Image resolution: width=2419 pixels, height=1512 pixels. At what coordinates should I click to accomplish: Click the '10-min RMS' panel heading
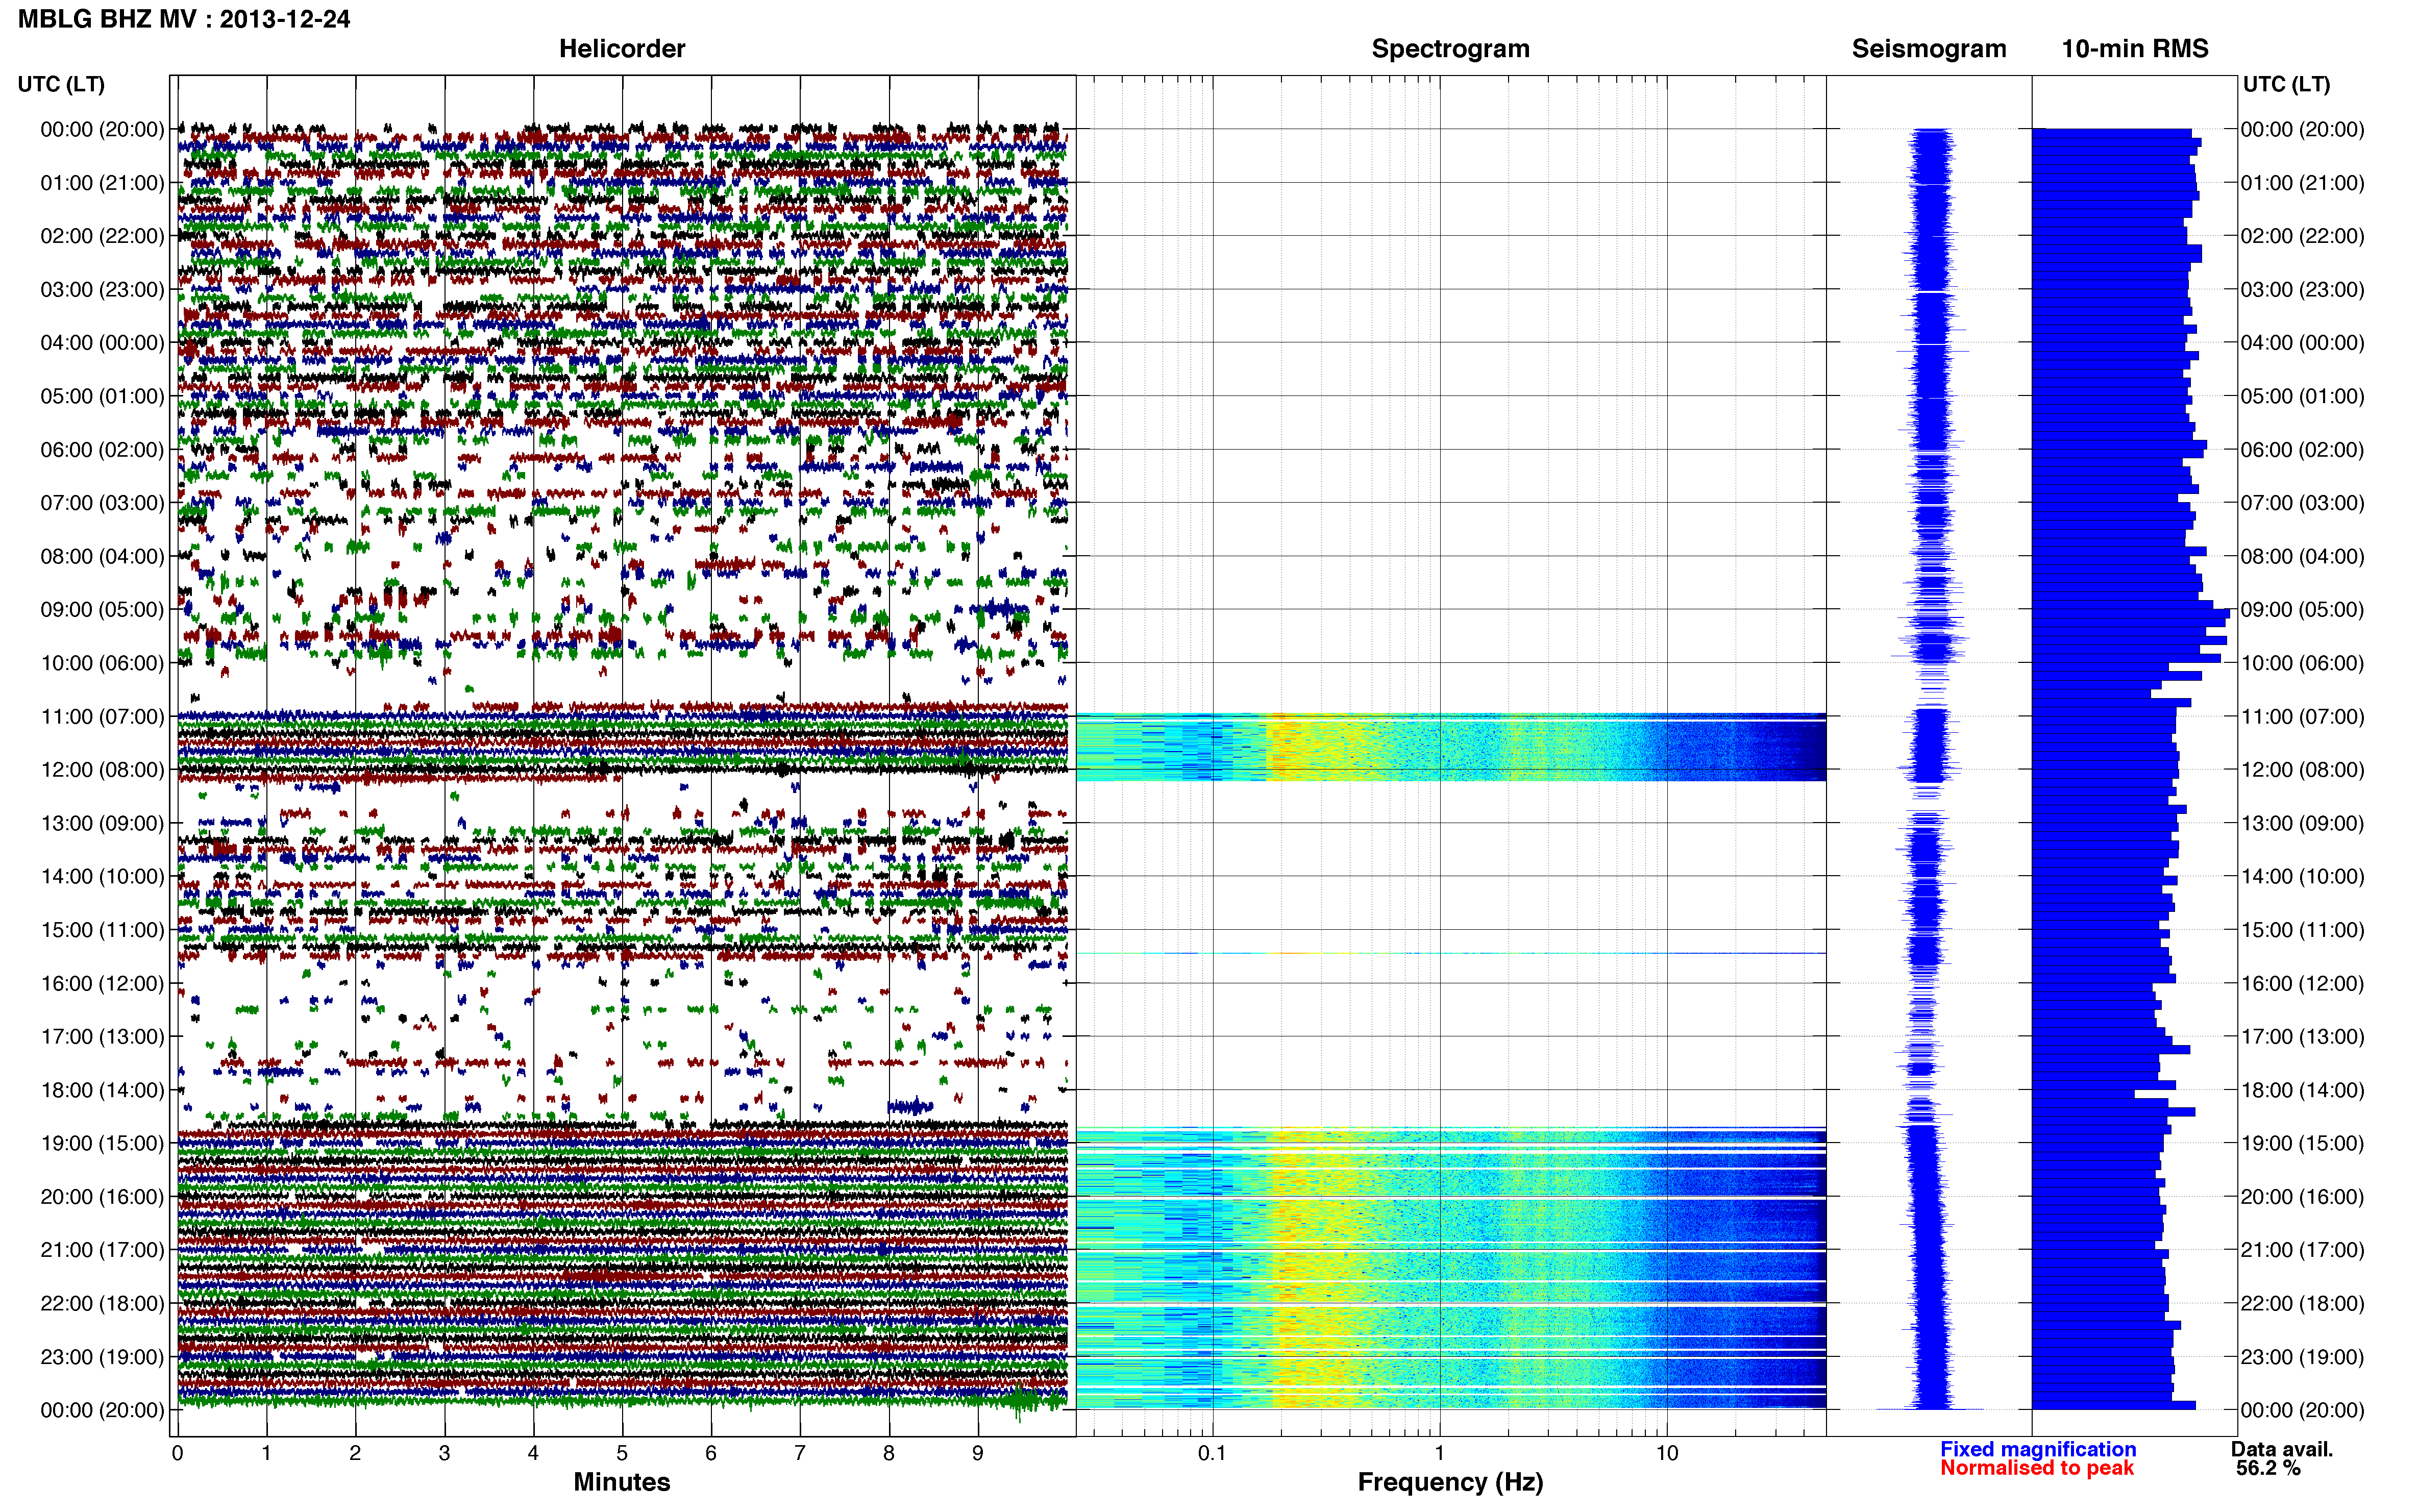coord(2134,48)
